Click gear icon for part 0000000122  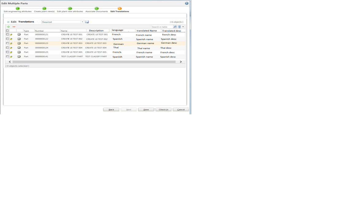click(x=19, y=39)
